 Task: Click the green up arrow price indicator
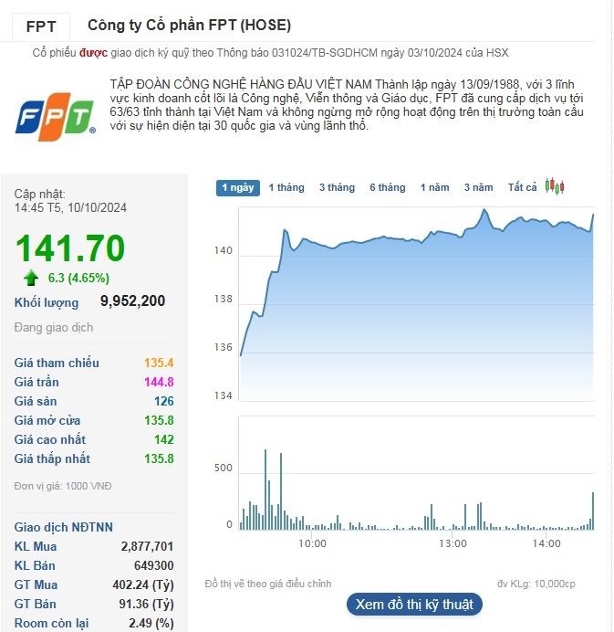point(32,279)
